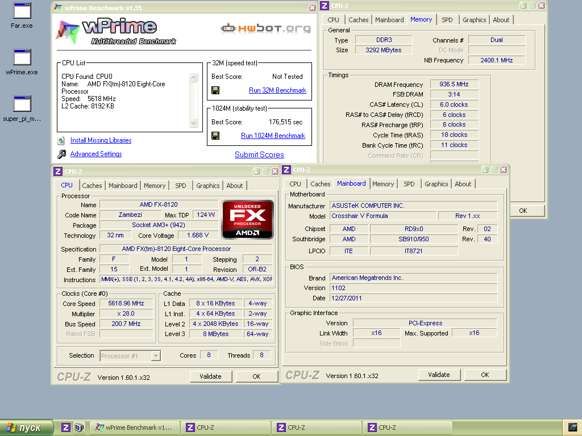Click Z icon in Mainboard window title

coord(286,170)
